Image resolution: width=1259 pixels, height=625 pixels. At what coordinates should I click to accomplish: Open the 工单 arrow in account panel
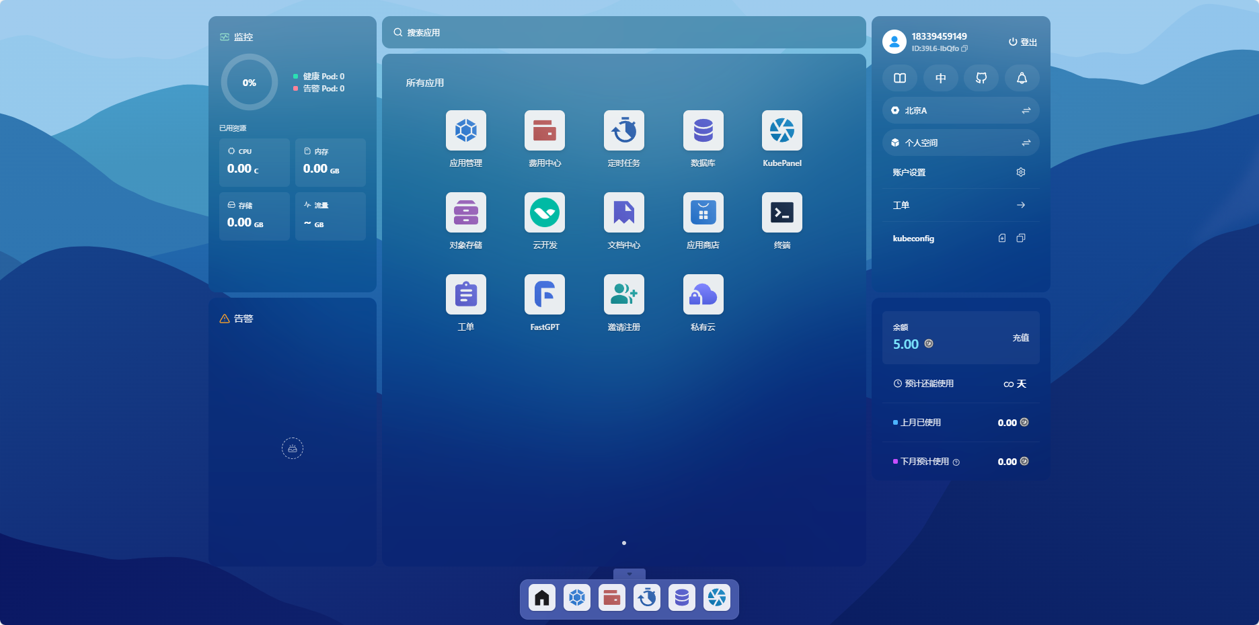coord(1021,205)
